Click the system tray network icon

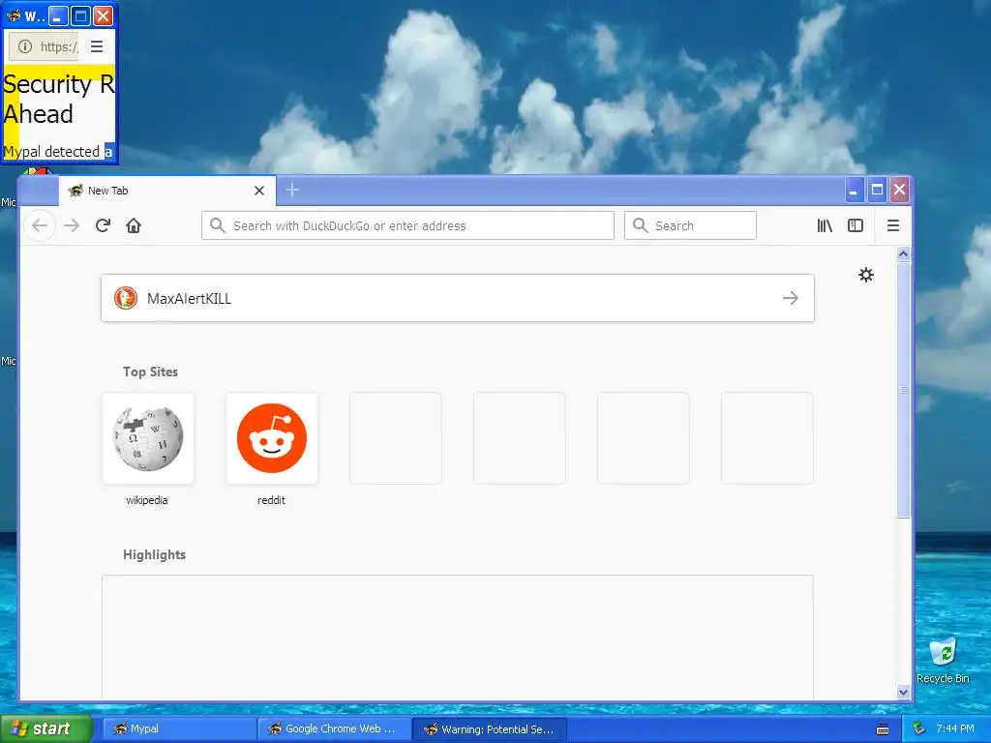click(919, 728)
